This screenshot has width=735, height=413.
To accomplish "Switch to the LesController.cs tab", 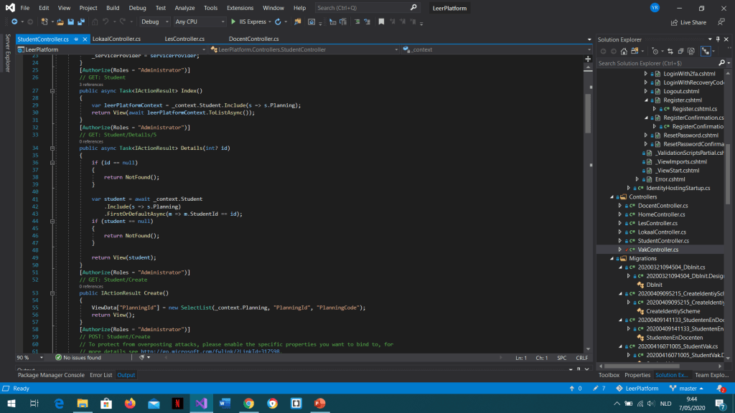I will coord(184,39).
